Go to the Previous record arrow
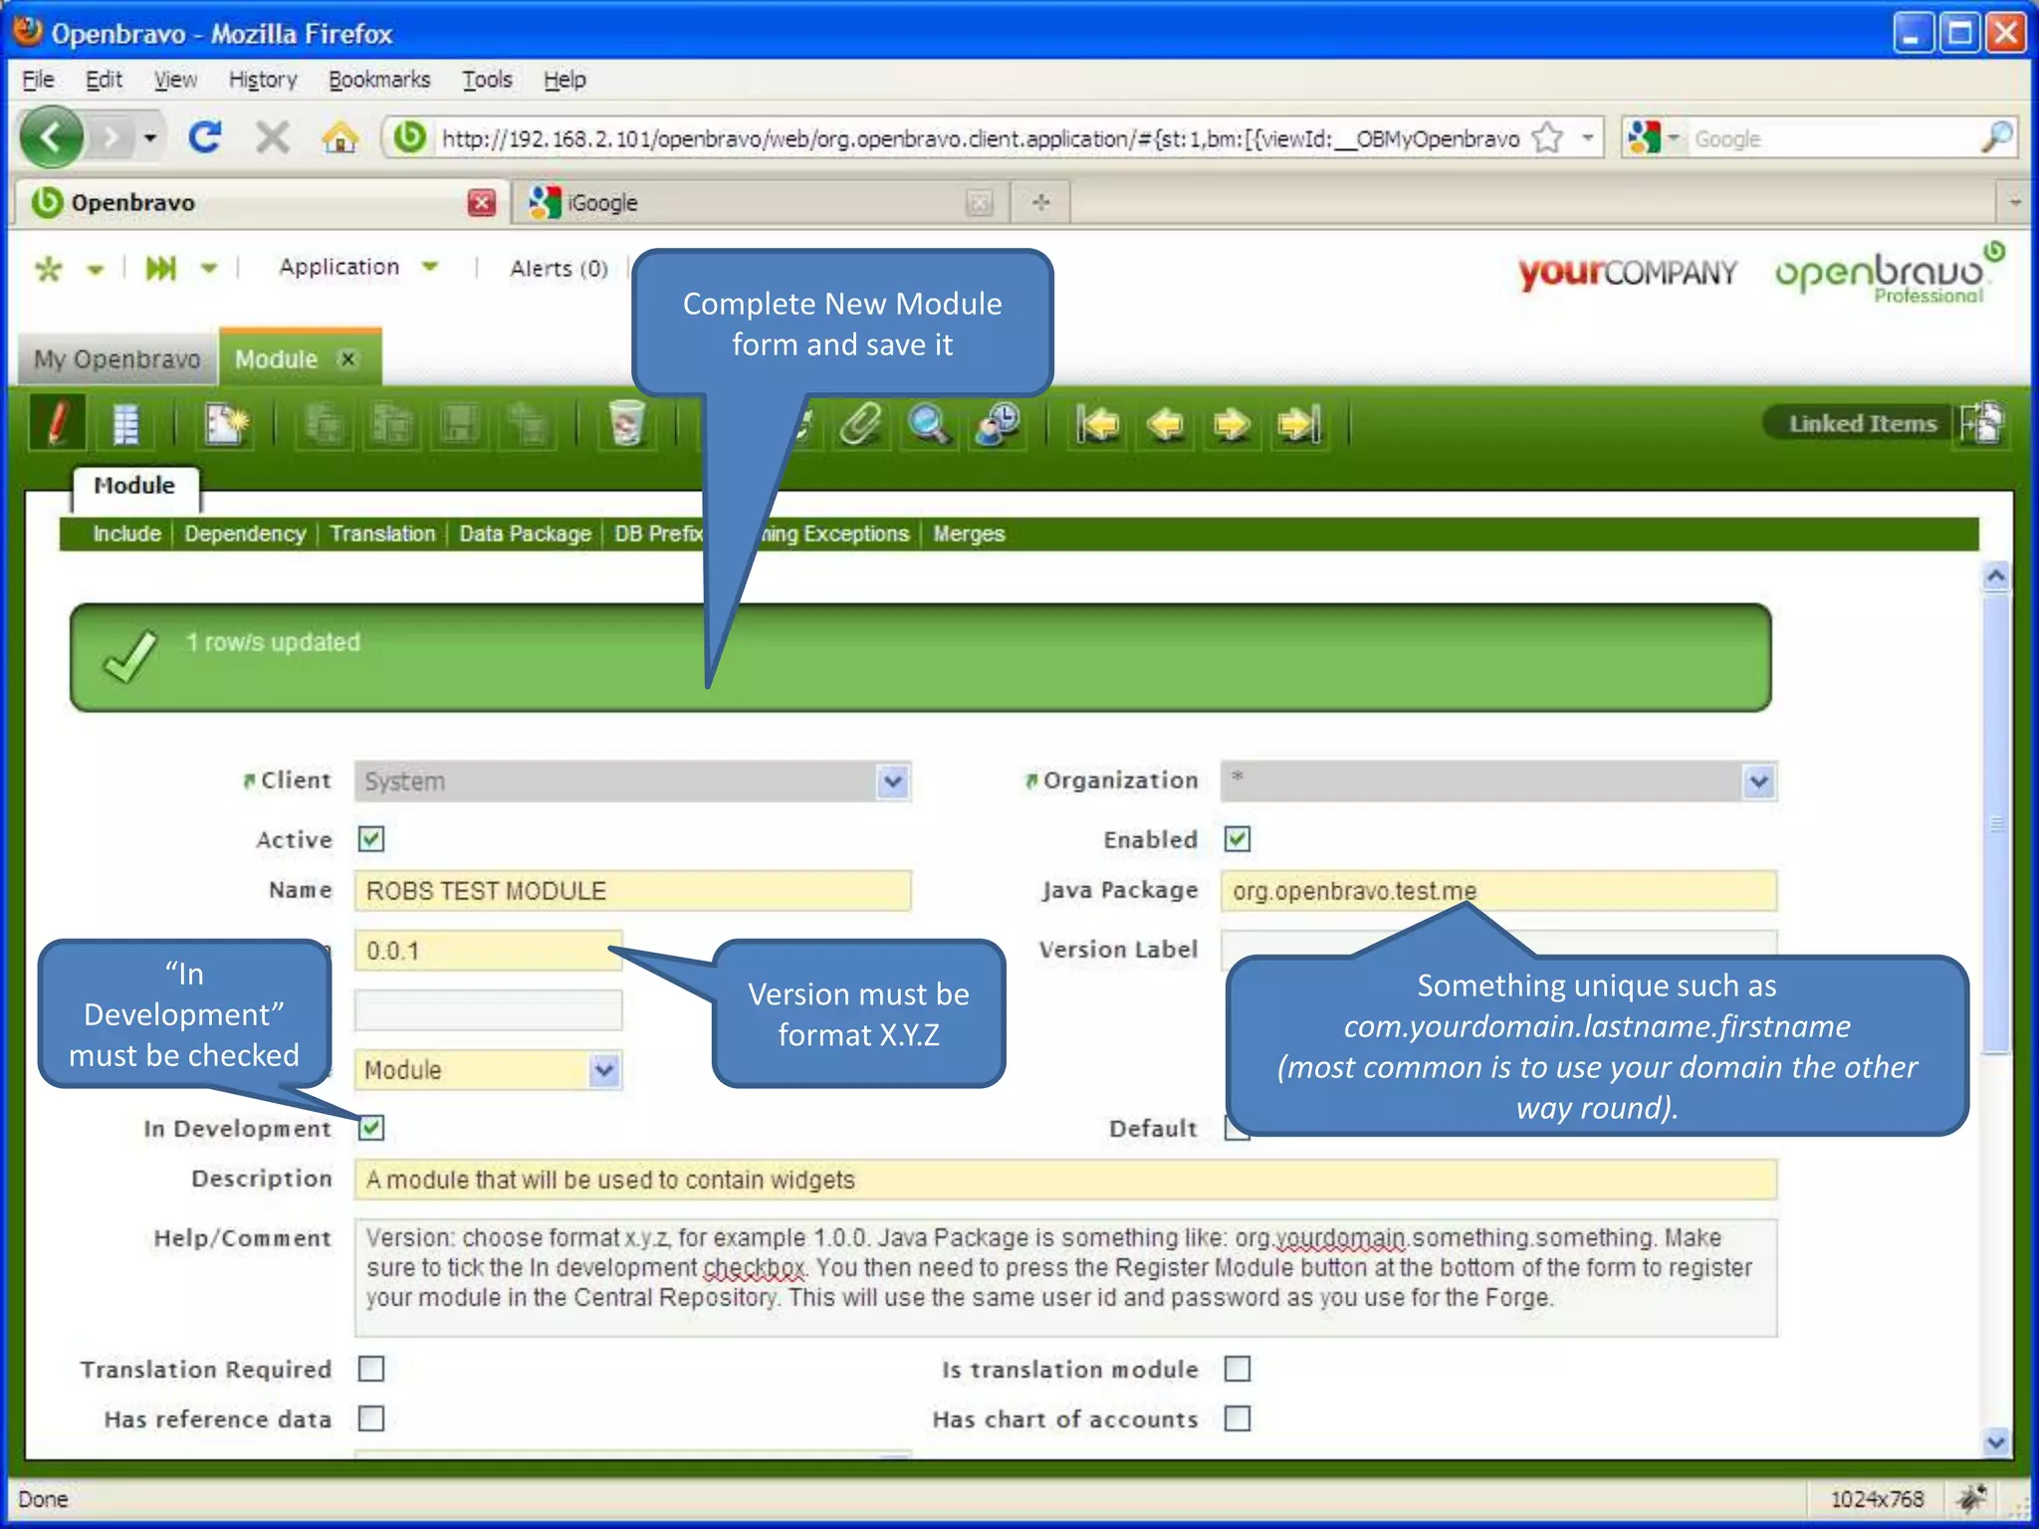Viewport: 2039px width, 1529px height. pyautogui.click(x=1165, y=425)
